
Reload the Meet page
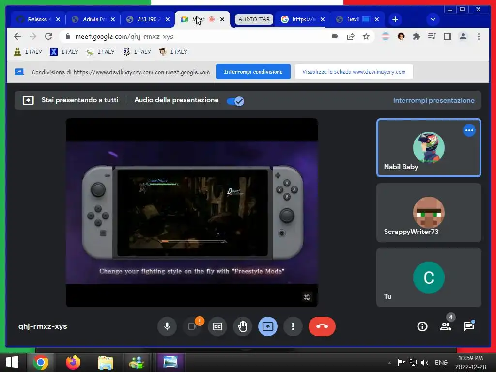[x=48, y=37]
